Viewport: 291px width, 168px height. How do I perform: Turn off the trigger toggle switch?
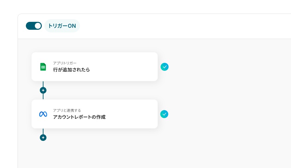(34, 26)
